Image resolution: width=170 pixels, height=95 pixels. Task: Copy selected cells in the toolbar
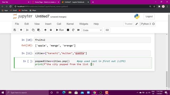point(33,30)
